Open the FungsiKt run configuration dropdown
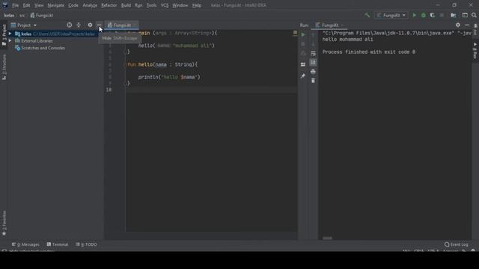This screenshot has height=269, width=479. (x=391, y=15)
